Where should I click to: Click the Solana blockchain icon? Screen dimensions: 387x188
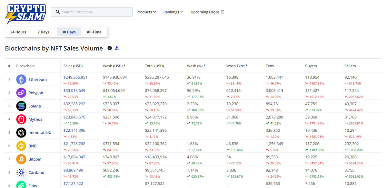(x=21, y=106)
